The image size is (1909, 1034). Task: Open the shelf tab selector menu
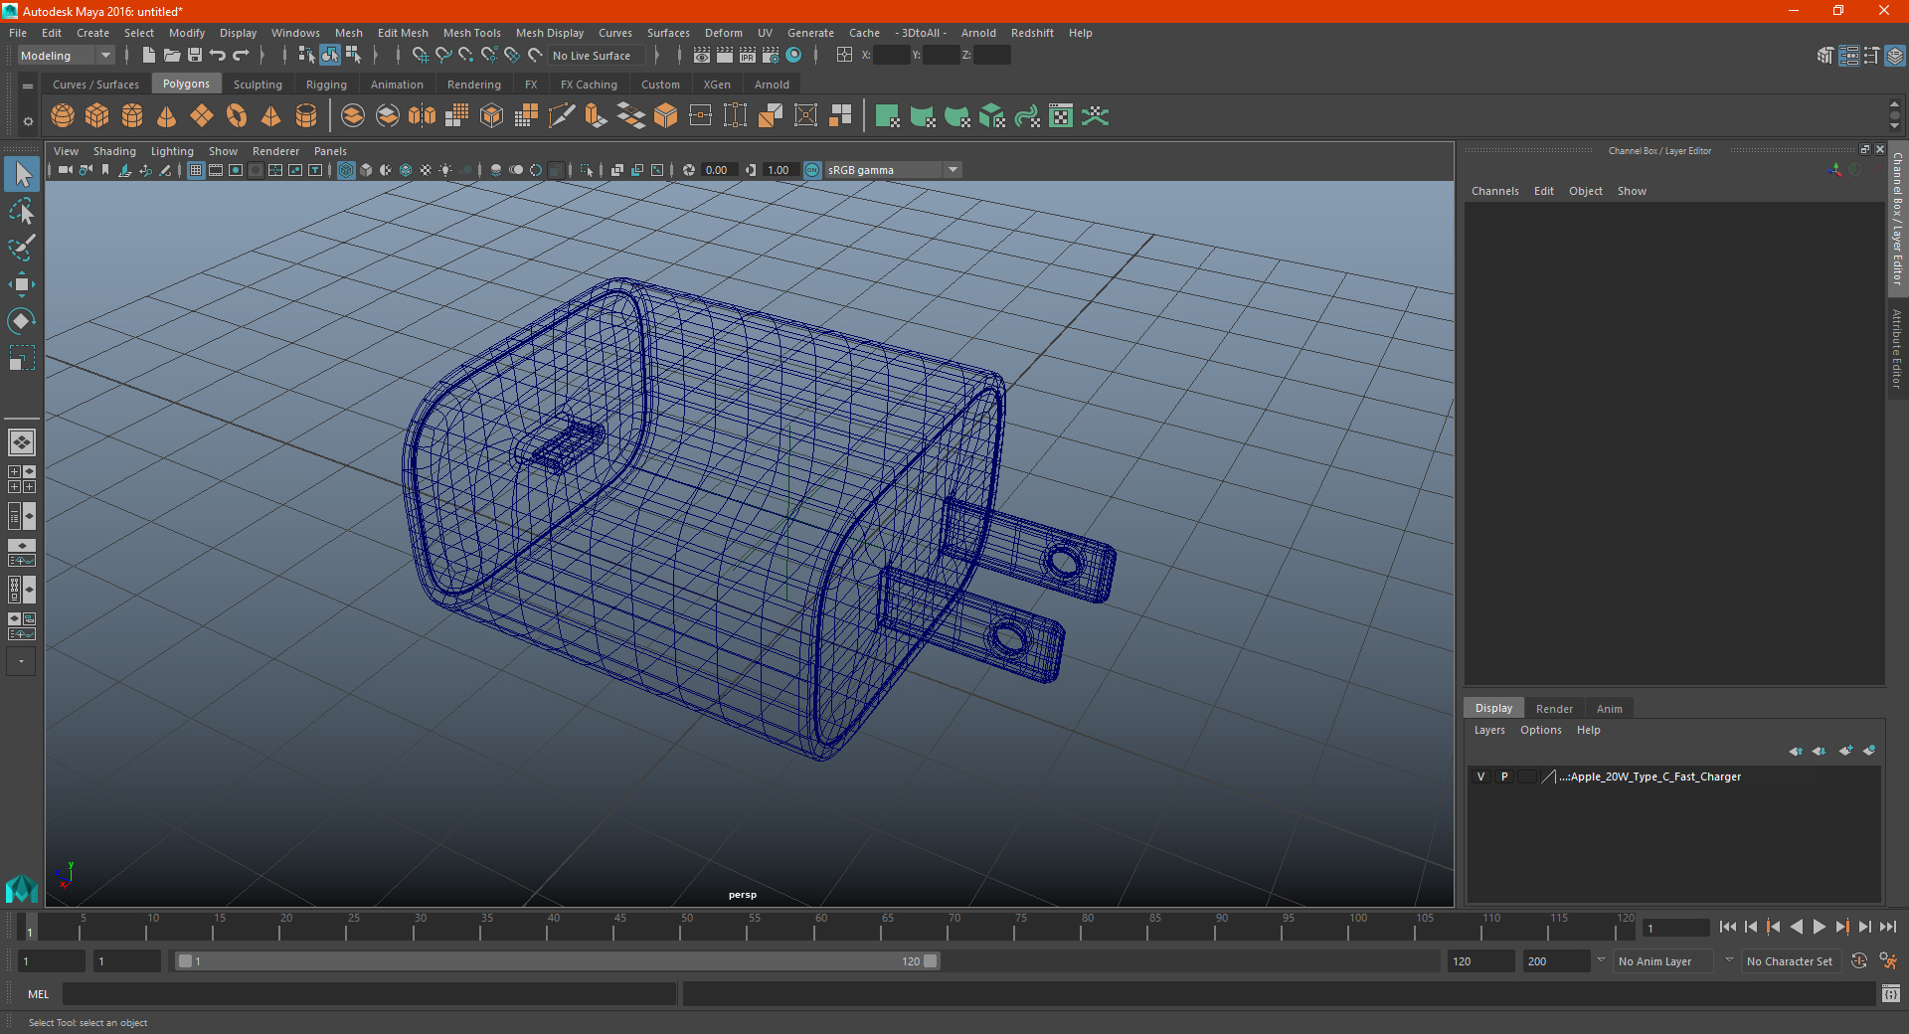click(x=28, y=86)
